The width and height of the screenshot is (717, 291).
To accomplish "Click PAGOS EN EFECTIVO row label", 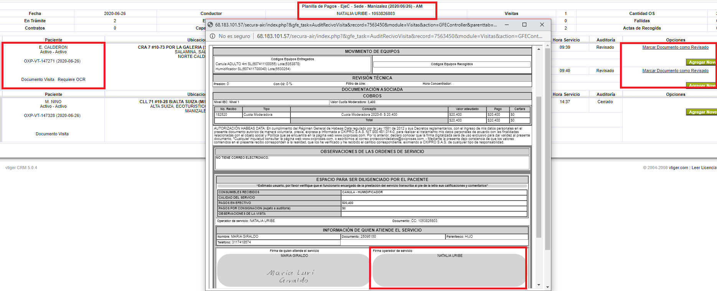I will pyautogui.click(x=279, y=203).
